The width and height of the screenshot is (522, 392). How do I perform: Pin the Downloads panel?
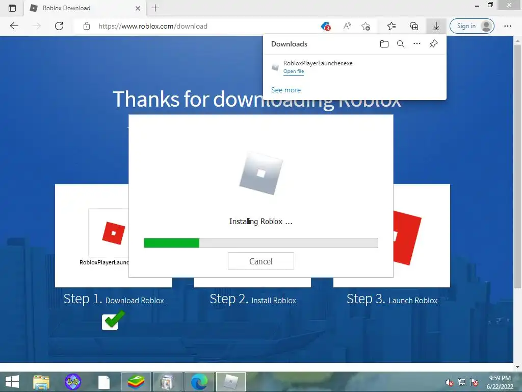coord(433,44)
